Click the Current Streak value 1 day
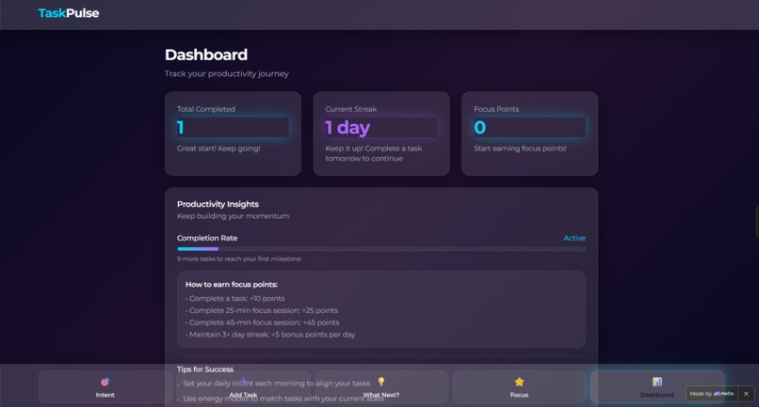The height and width of the screenshot is (407, 759). point(347,128)
